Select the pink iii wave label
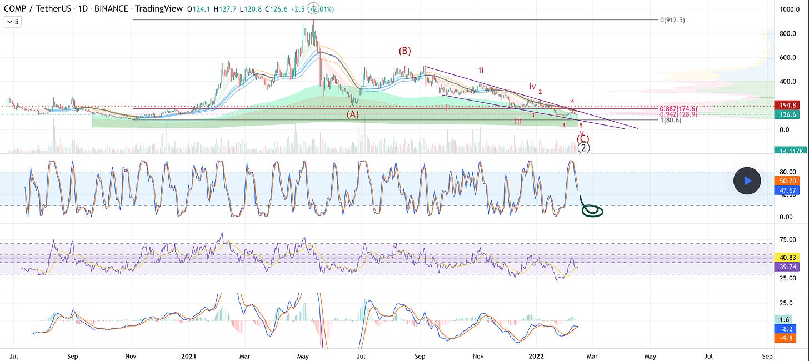The height and width of the screenshot is (361, 809). click(x=517, y=121)
